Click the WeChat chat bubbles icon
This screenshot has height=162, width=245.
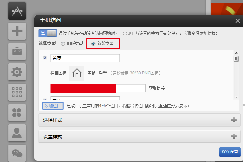17,152
